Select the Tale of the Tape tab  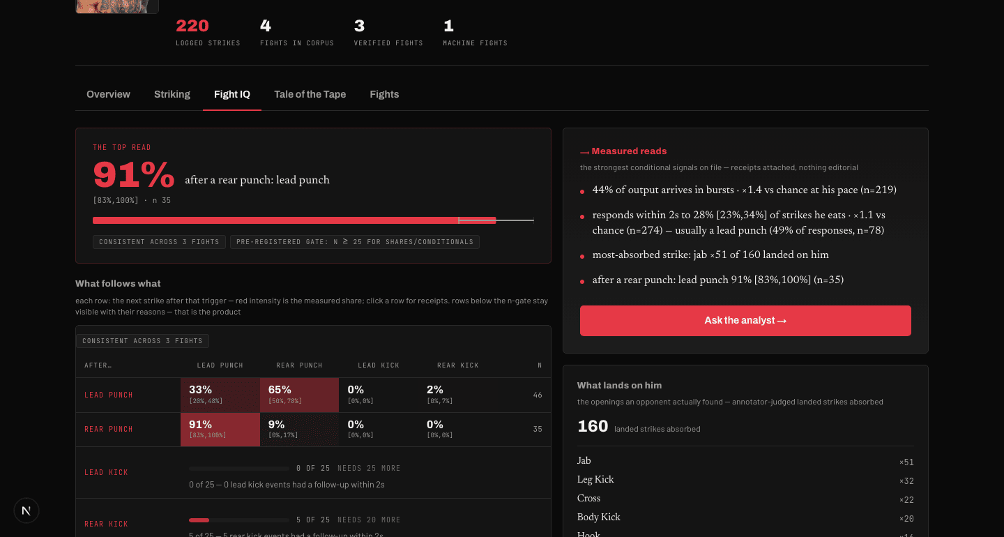point(310,94)
